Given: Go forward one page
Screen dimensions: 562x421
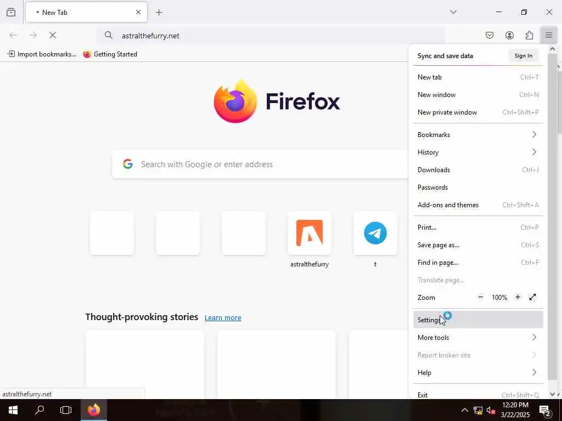Looking at the screenshot, I should pos(33,35).
